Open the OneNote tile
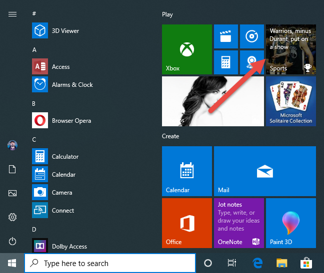The width and height of the screenshot is (324, 273). click(x=239, y=223)
